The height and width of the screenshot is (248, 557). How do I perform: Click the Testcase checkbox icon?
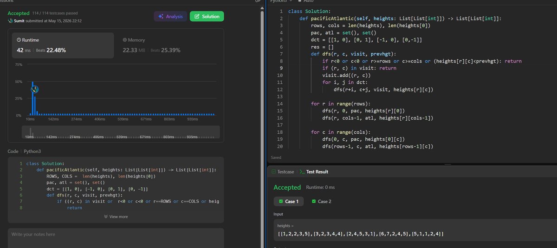(274, 172)
